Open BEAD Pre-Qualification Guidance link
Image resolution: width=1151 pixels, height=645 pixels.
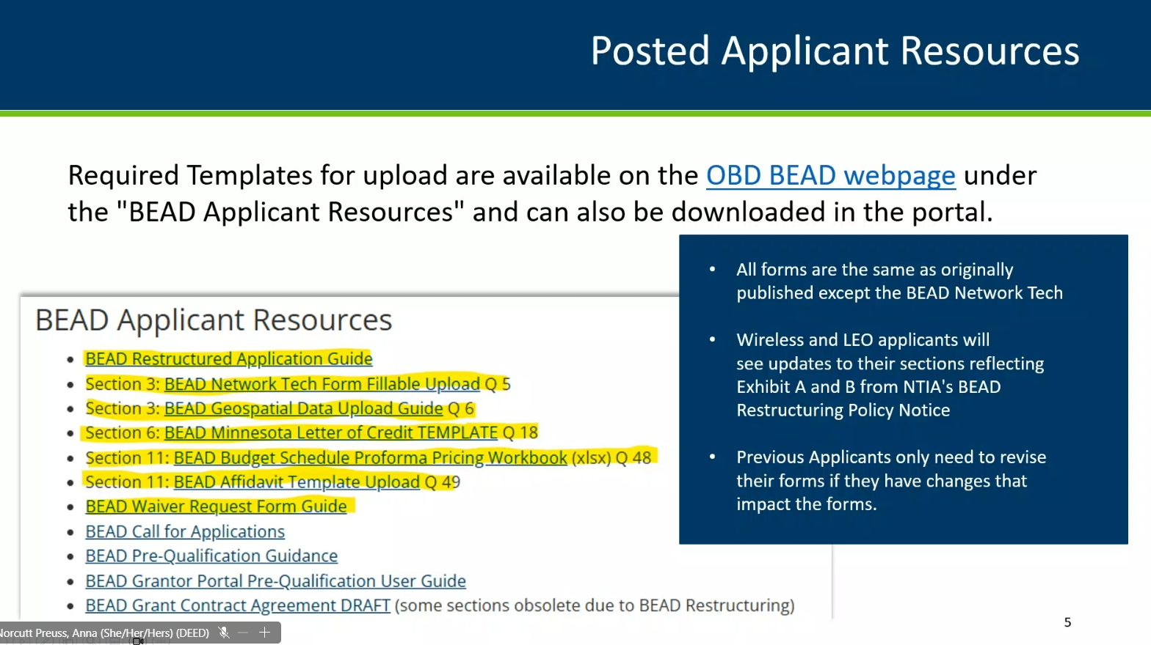click(211, 556)
